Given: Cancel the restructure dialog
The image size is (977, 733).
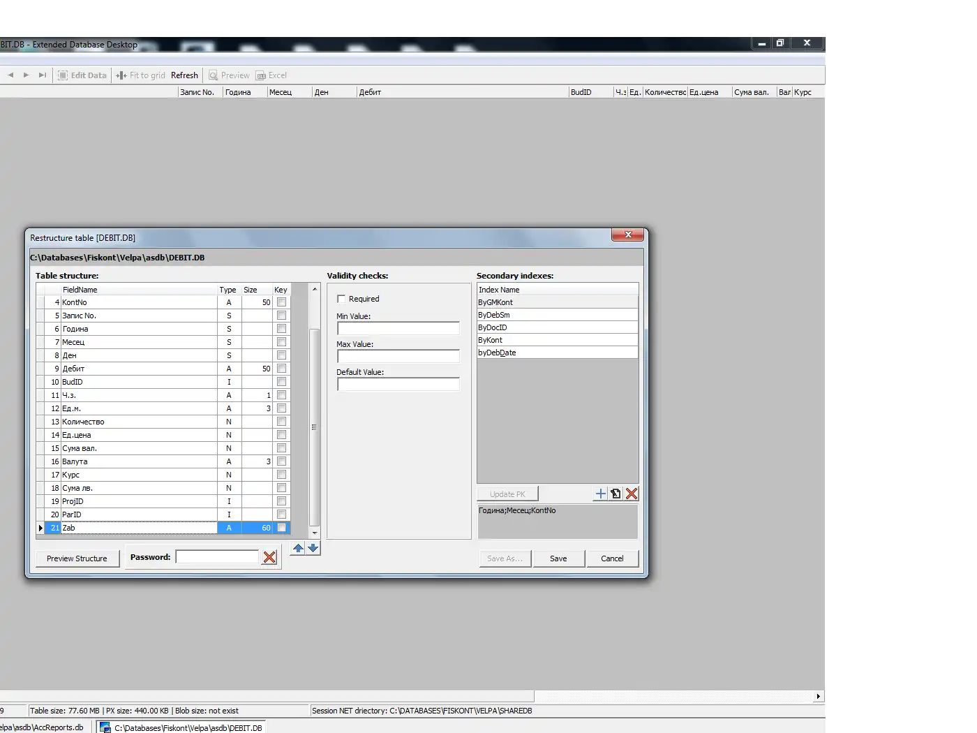Looking at the screenshot, I should click(x=612, y=558).
